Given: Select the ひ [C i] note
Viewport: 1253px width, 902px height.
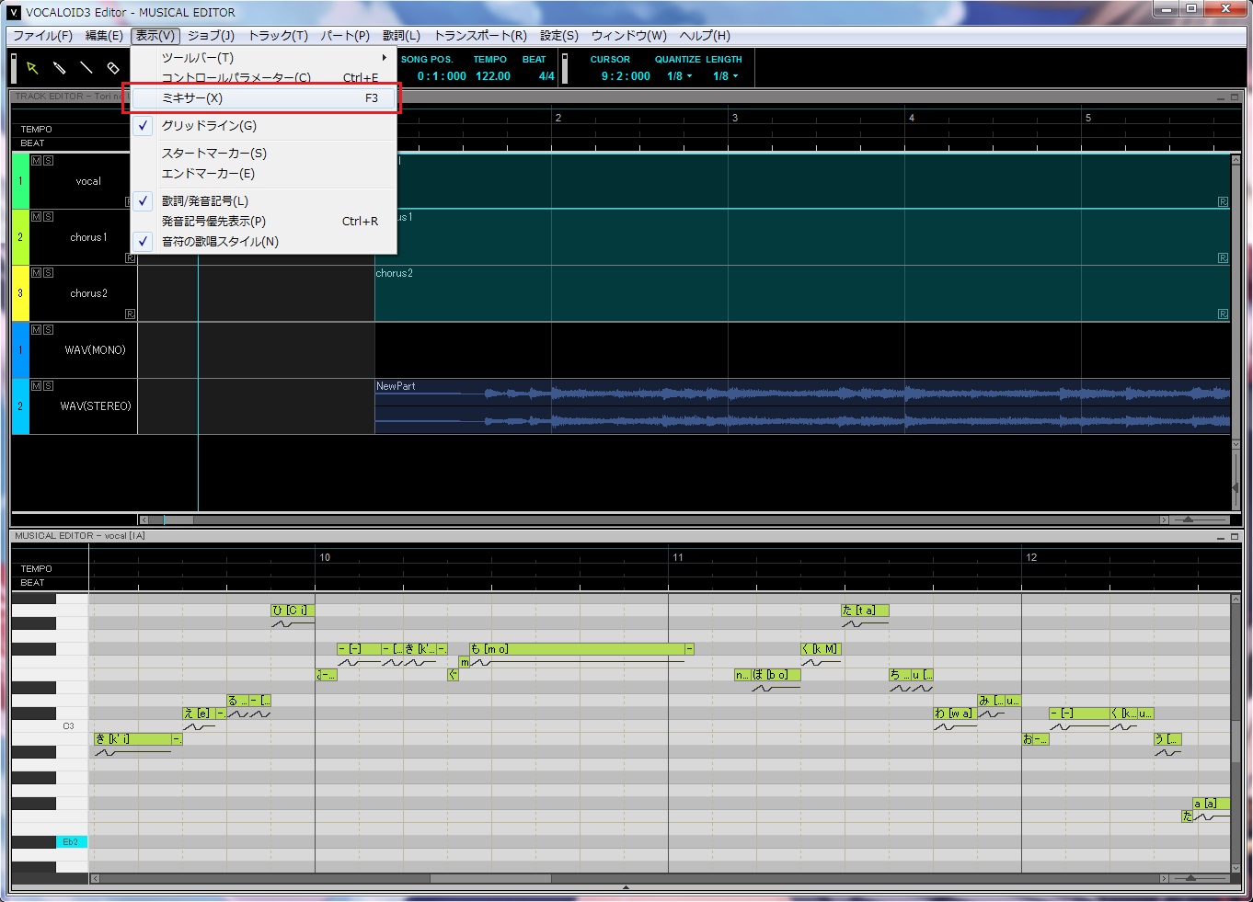Looking at the screenshot, I should coord(293,611).
